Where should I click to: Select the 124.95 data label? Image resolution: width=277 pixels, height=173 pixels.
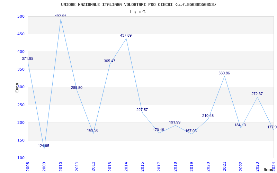click(44, 146)
